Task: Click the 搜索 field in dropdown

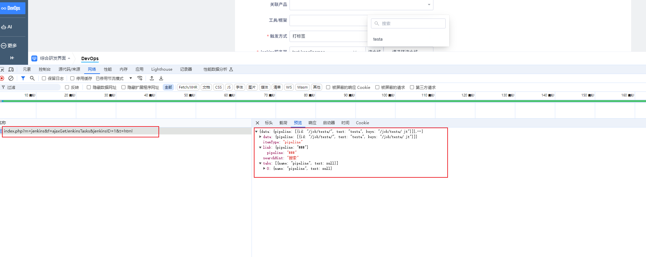Action: coord(408,23)
